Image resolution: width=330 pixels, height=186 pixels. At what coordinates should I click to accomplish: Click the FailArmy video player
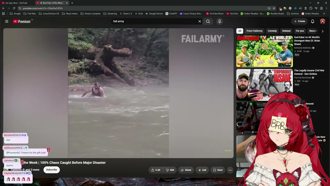[118, 93]
